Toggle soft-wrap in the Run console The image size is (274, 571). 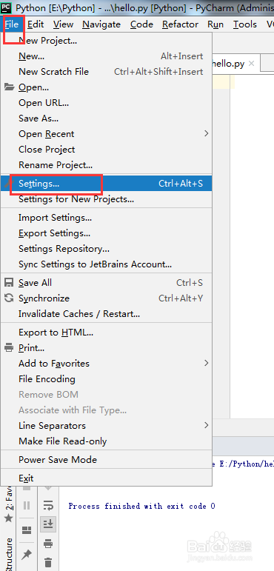point(48,505)
